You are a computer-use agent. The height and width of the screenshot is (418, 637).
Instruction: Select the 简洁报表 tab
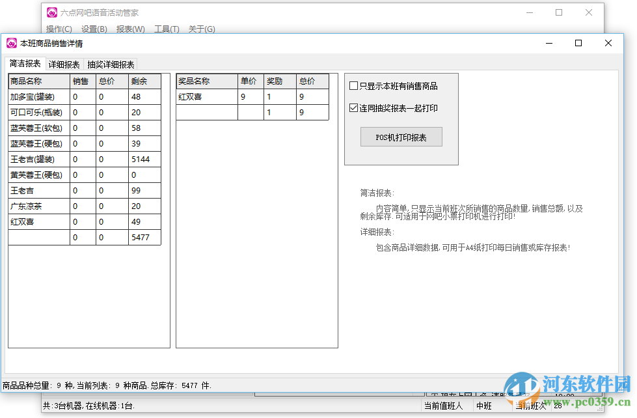point(25,64)
